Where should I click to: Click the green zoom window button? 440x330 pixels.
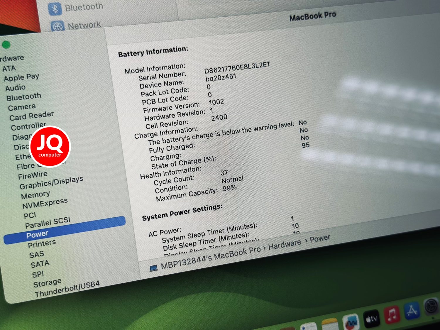click(6, 45)
